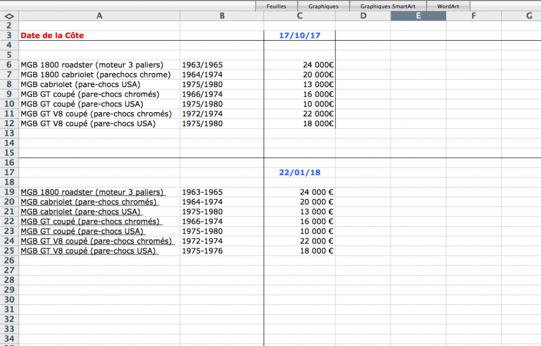
Task: Open row 24 'MGB GT V8 coupé (pare-chocs chromés)' link
Action: point(98,241)
